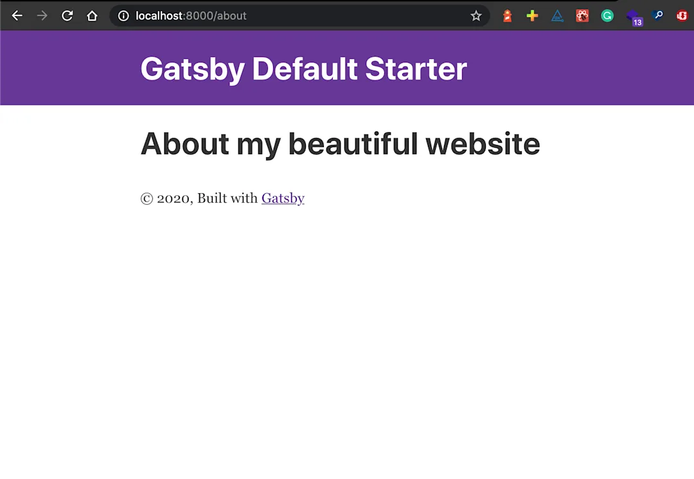This screenshot has width=694, height=479.
Task: Click the Gatsby Default Starter header link
Action: [303, 69]
